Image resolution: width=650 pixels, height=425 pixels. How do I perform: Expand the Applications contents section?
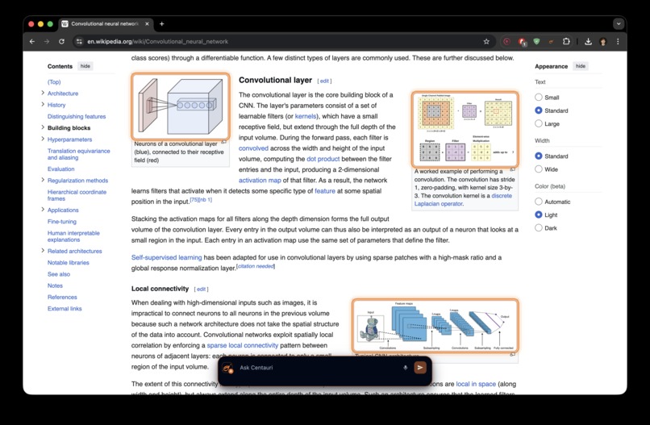(x=43, y=210)
